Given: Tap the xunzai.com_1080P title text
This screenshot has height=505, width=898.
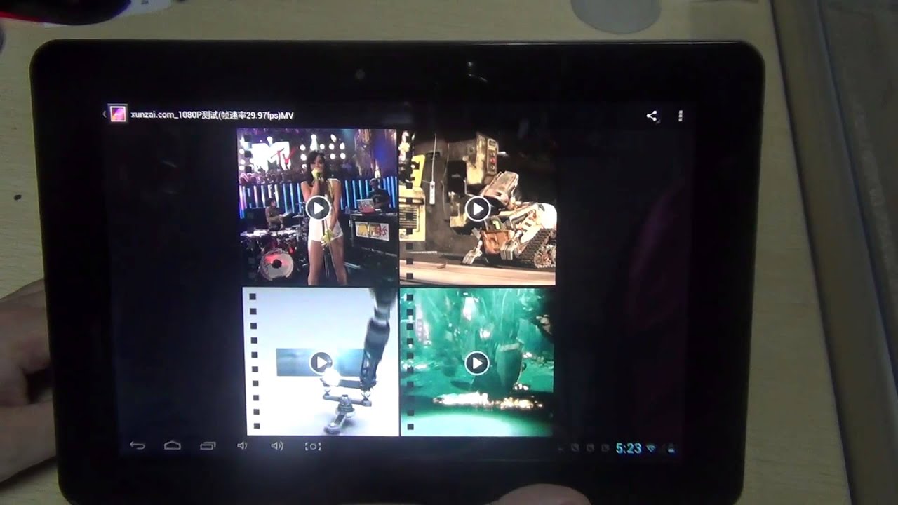Looking at the screenshot, I should 212,115.
